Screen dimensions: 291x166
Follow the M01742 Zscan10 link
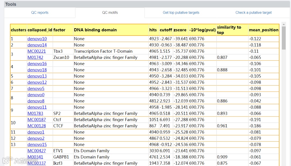coord(35,57)
